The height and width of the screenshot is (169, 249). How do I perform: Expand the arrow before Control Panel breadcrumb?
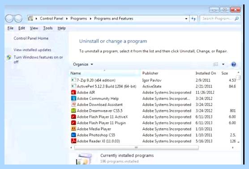[x=36, y=19]
